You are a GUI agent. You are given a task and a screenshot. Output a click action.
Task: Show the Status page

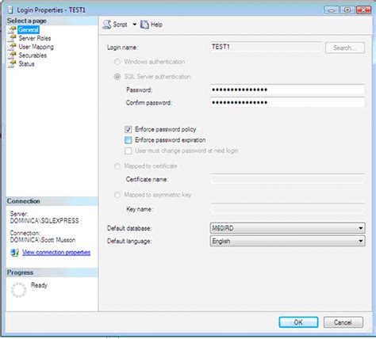pos(26,63)
